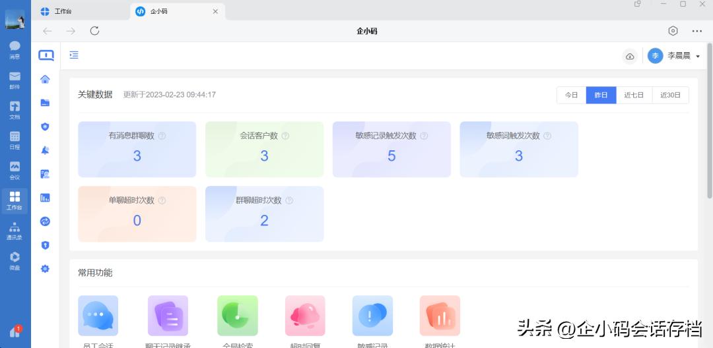Viewport: 713px width, 348px height.
Task: Click the browser back arrow
Action: tap(48, 31)
